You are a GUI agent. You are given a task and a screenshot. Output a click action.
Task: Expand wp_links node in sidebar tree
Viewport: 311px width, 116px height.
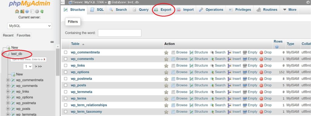8,92
